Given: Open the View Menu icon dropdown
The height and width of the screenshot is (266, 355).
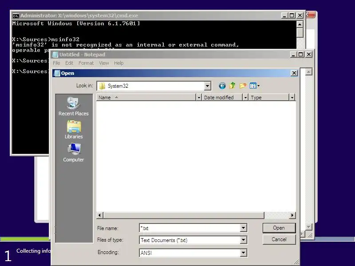Looking at the screenshot, I should (254, 86).
